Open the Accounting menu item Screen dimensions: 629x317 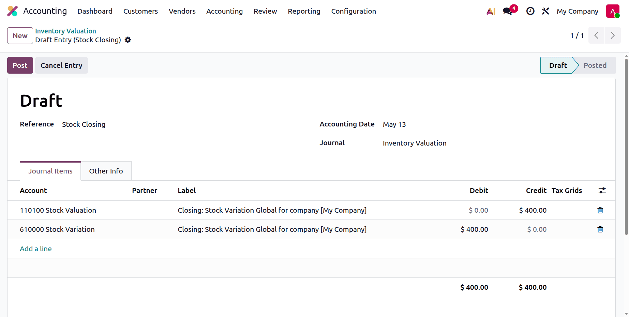coord(224,11)
